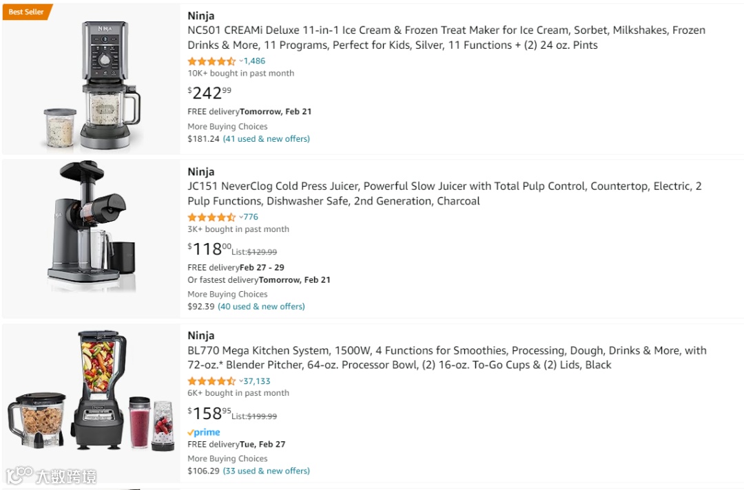
Task: Expand the rating chevron beside 37,133 reviews
Action: (x=241, y=381)
